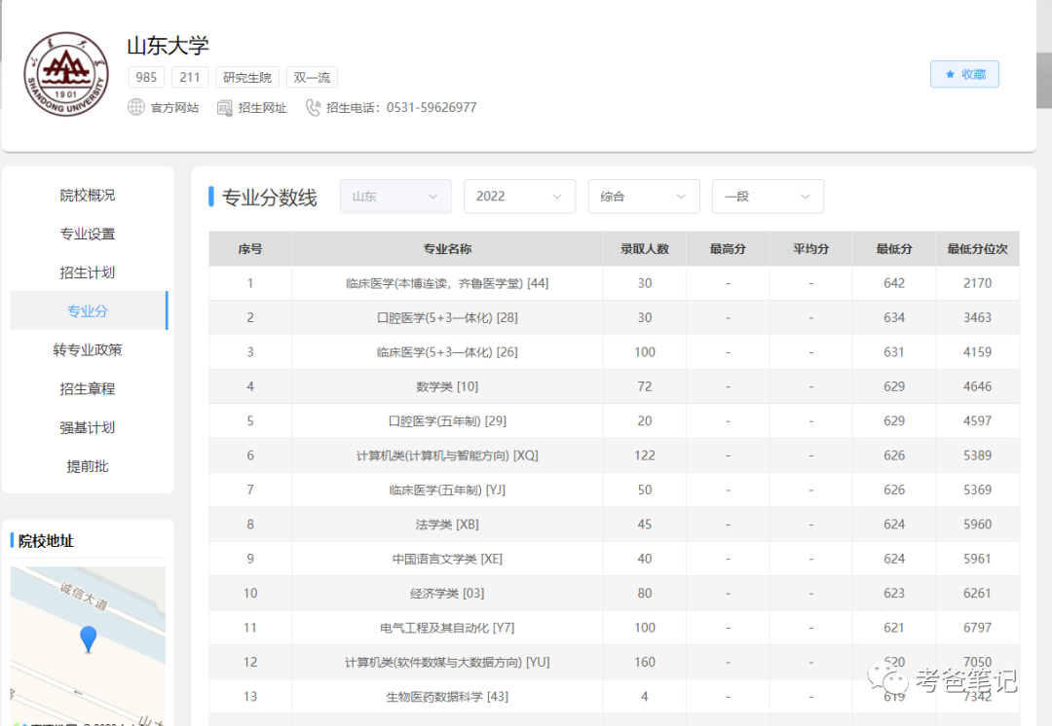1052x726 pixels.
Task: Click row 计算机类(软件数媒与大数据方向) [YU]
Action: [614, 663]
